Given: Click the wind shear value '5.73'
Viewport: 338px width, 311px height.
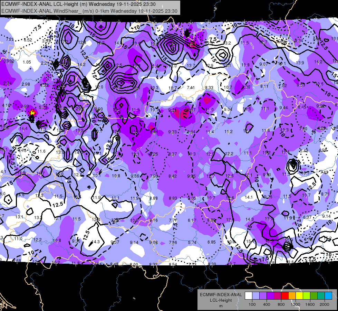Looking at the screenshot, I should pos(43,107).
